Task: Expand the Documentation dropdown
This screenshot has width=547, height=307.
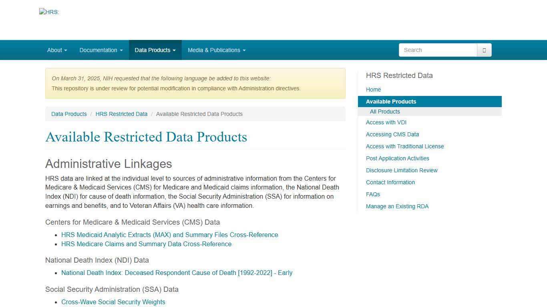Action: [101, 50]
